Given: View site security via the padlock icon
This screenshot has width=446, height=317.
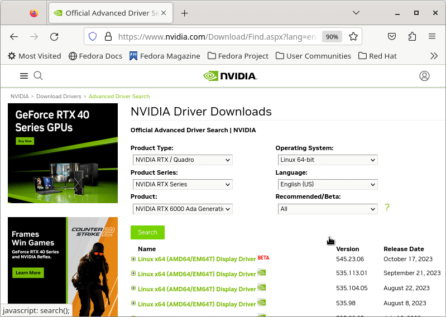Looking at the screenshot, I should [108, 36].
